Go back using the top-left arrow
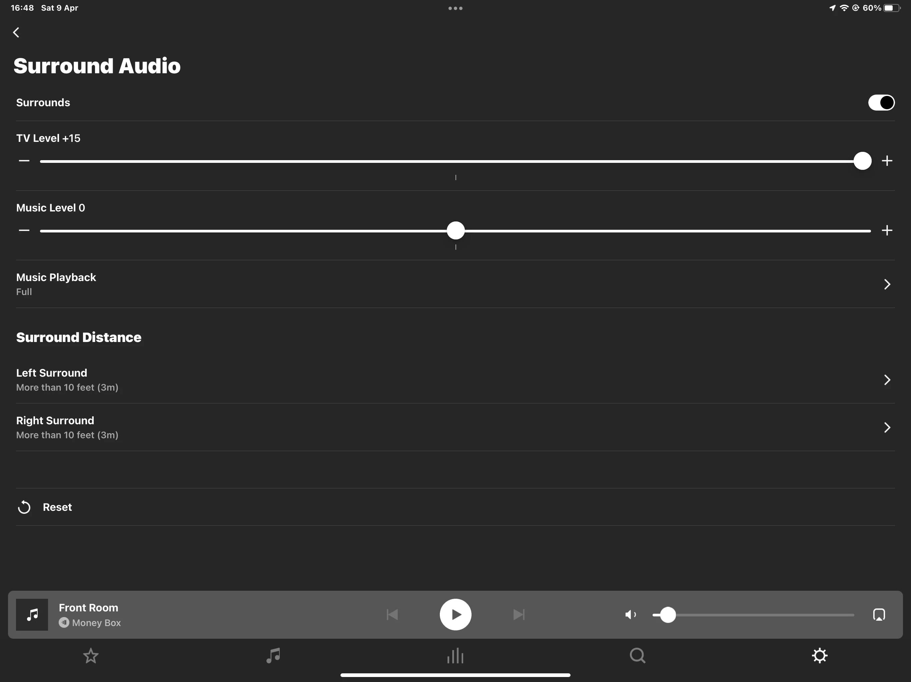Screen dimensions: 911x682 pos(16,33)
